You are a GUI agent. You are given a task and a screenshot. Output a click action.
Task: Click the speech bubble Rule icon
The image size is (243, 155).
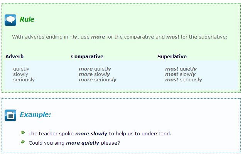coord(10,20)
